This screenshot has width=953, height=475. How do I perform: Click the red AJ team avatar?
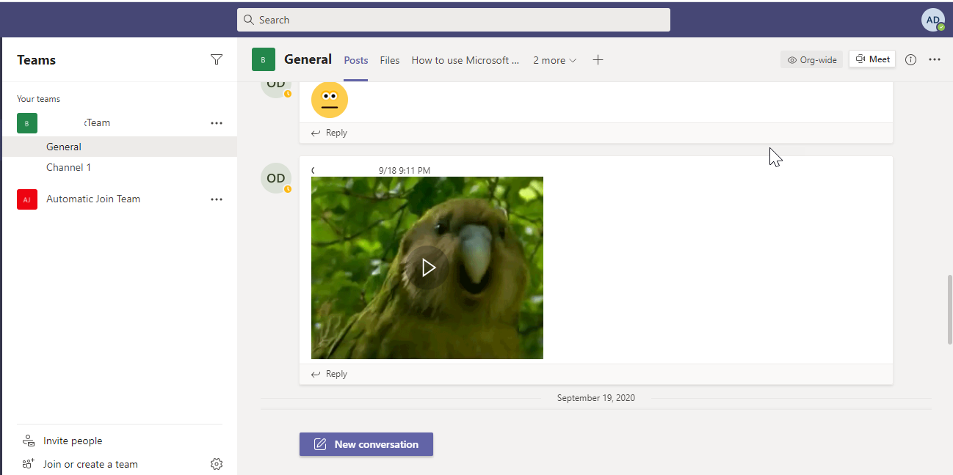[27, 199]
